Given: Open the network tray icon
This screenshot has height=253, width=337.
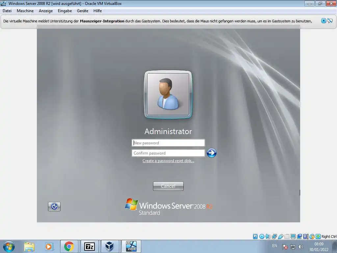Looking at the screenshot, I should click(x=293, y=247).
